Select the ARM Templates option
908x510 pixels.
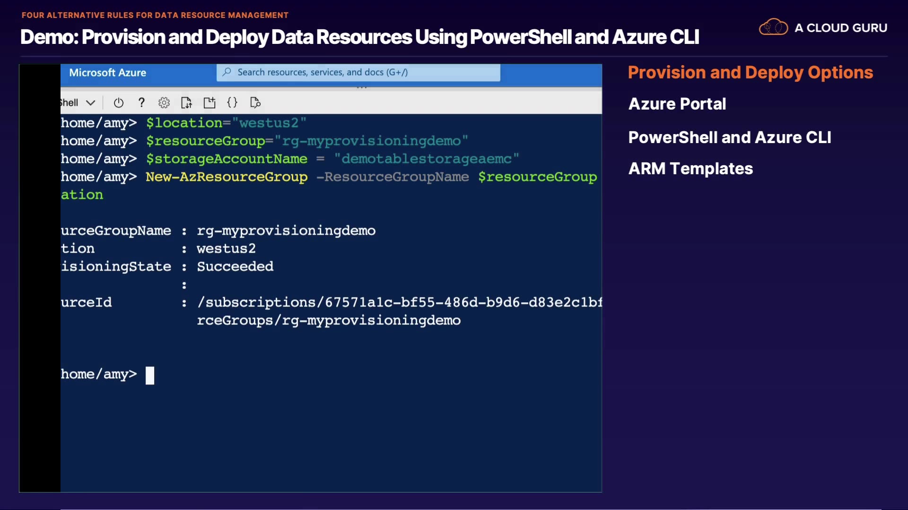coord(690,169)
